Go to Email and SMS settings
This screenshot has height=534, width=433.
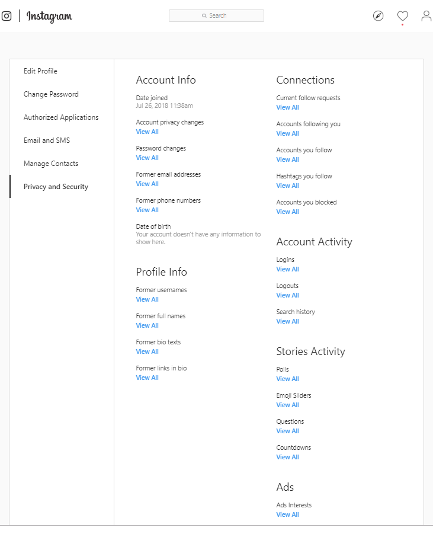click(x=47, y=140)
